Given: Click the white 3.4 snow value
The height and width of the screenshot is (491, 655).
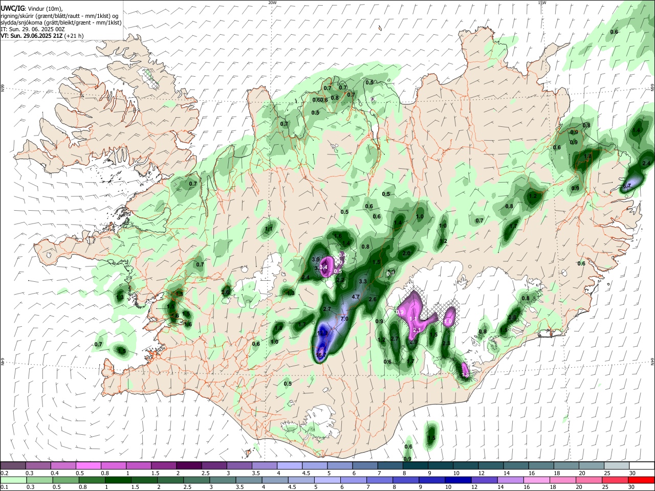Looking at the screenshot, I should tap(323, 267).
